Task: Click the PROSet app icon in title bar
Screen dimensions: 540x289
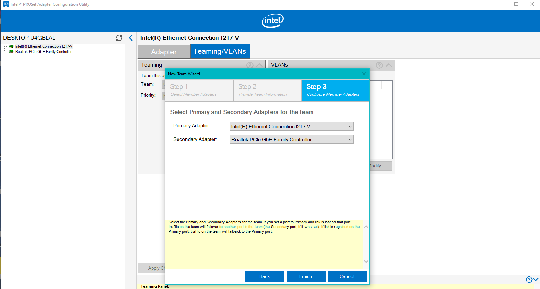Action: point(6,4)
